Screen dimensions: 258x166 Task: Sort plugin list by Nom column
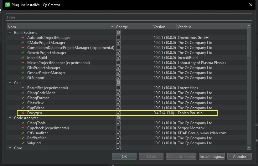60,27
